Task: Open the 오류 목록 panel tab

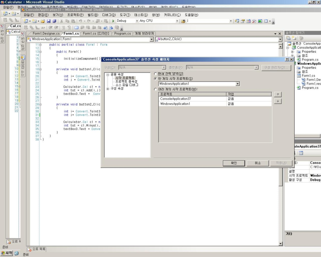Action: tap(37, 249)
